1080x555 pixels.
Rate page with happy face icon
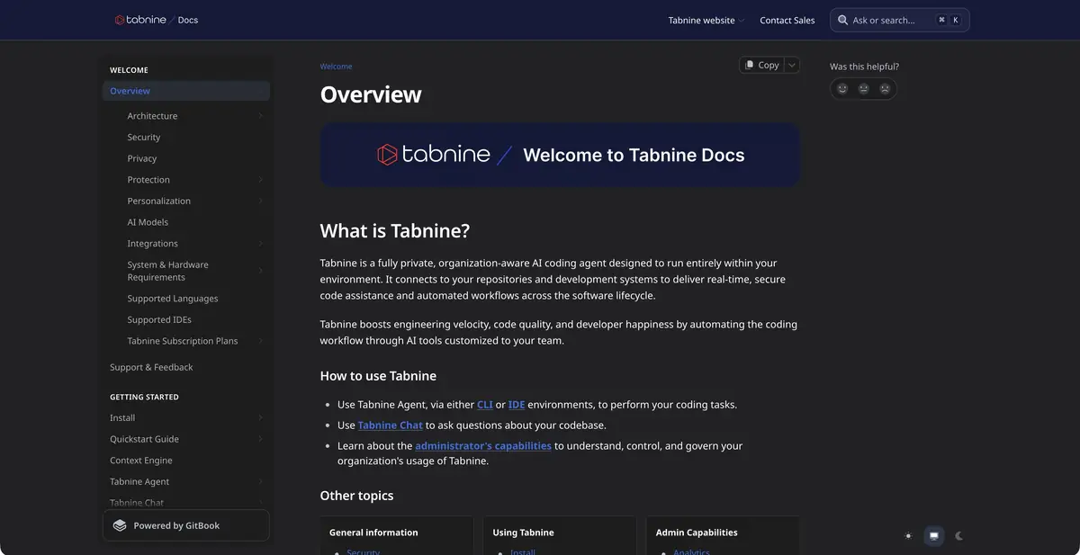pyautogui.click(x=842, y=88)
